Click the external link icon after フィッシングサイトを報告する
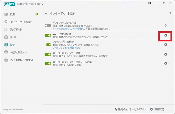The height and width of the screenshot is (114, 175). (x=80, y=48)
